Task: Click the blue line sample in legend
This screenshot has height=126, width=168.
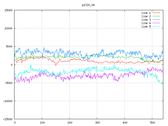Action: (156, 20)
